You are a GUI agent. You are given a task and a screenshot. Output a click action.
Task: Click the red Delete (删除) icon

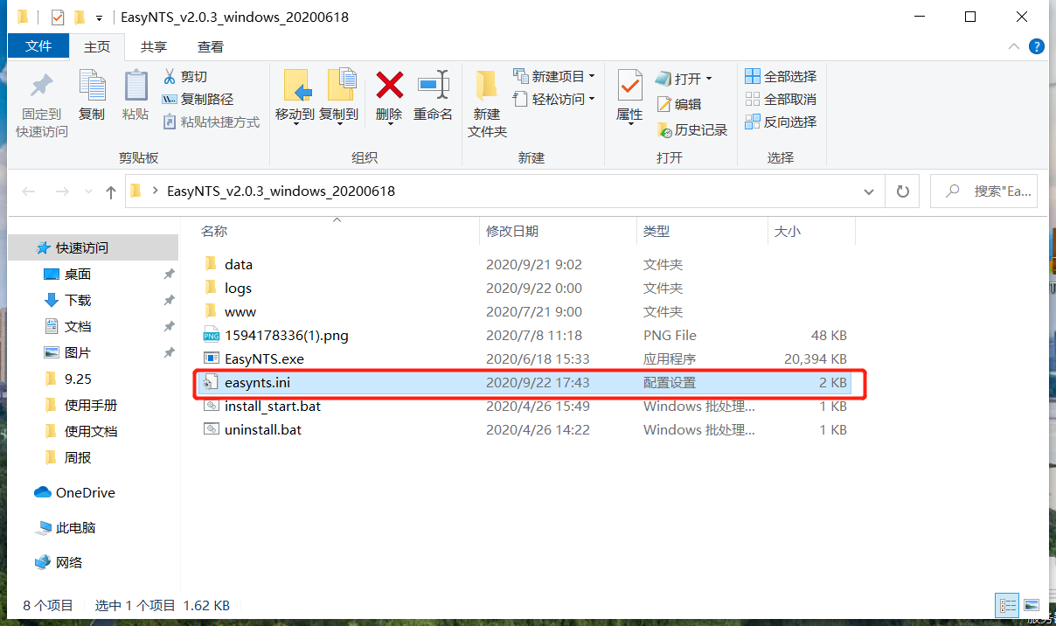[x=389, y=85]
